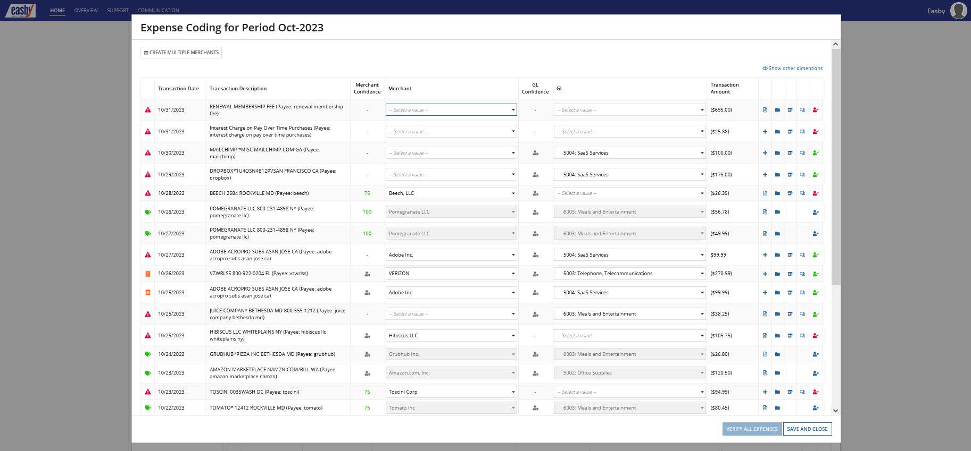Open Hibiscus LLC merchant dropdown

click(451, 336)
